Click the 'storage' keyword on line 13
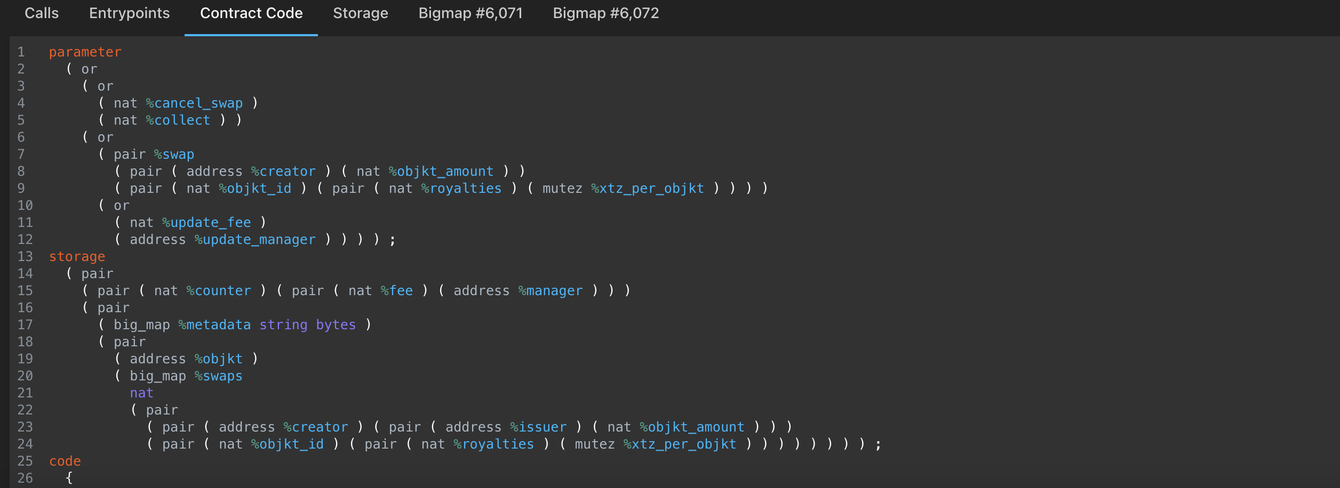This screenshot has width=1340, height=488. (x=77, y=257)
